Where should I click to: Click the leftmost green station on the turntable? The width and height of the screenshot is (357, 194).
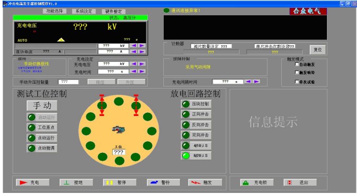[86, 131]
